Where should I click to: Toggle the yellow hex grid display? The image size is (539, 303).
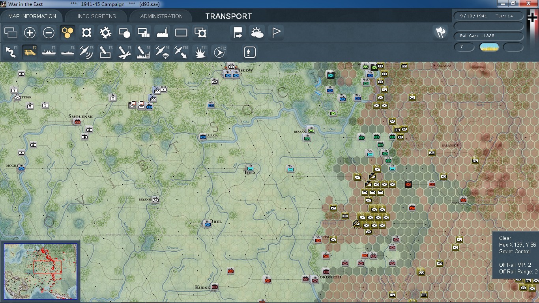67,33
